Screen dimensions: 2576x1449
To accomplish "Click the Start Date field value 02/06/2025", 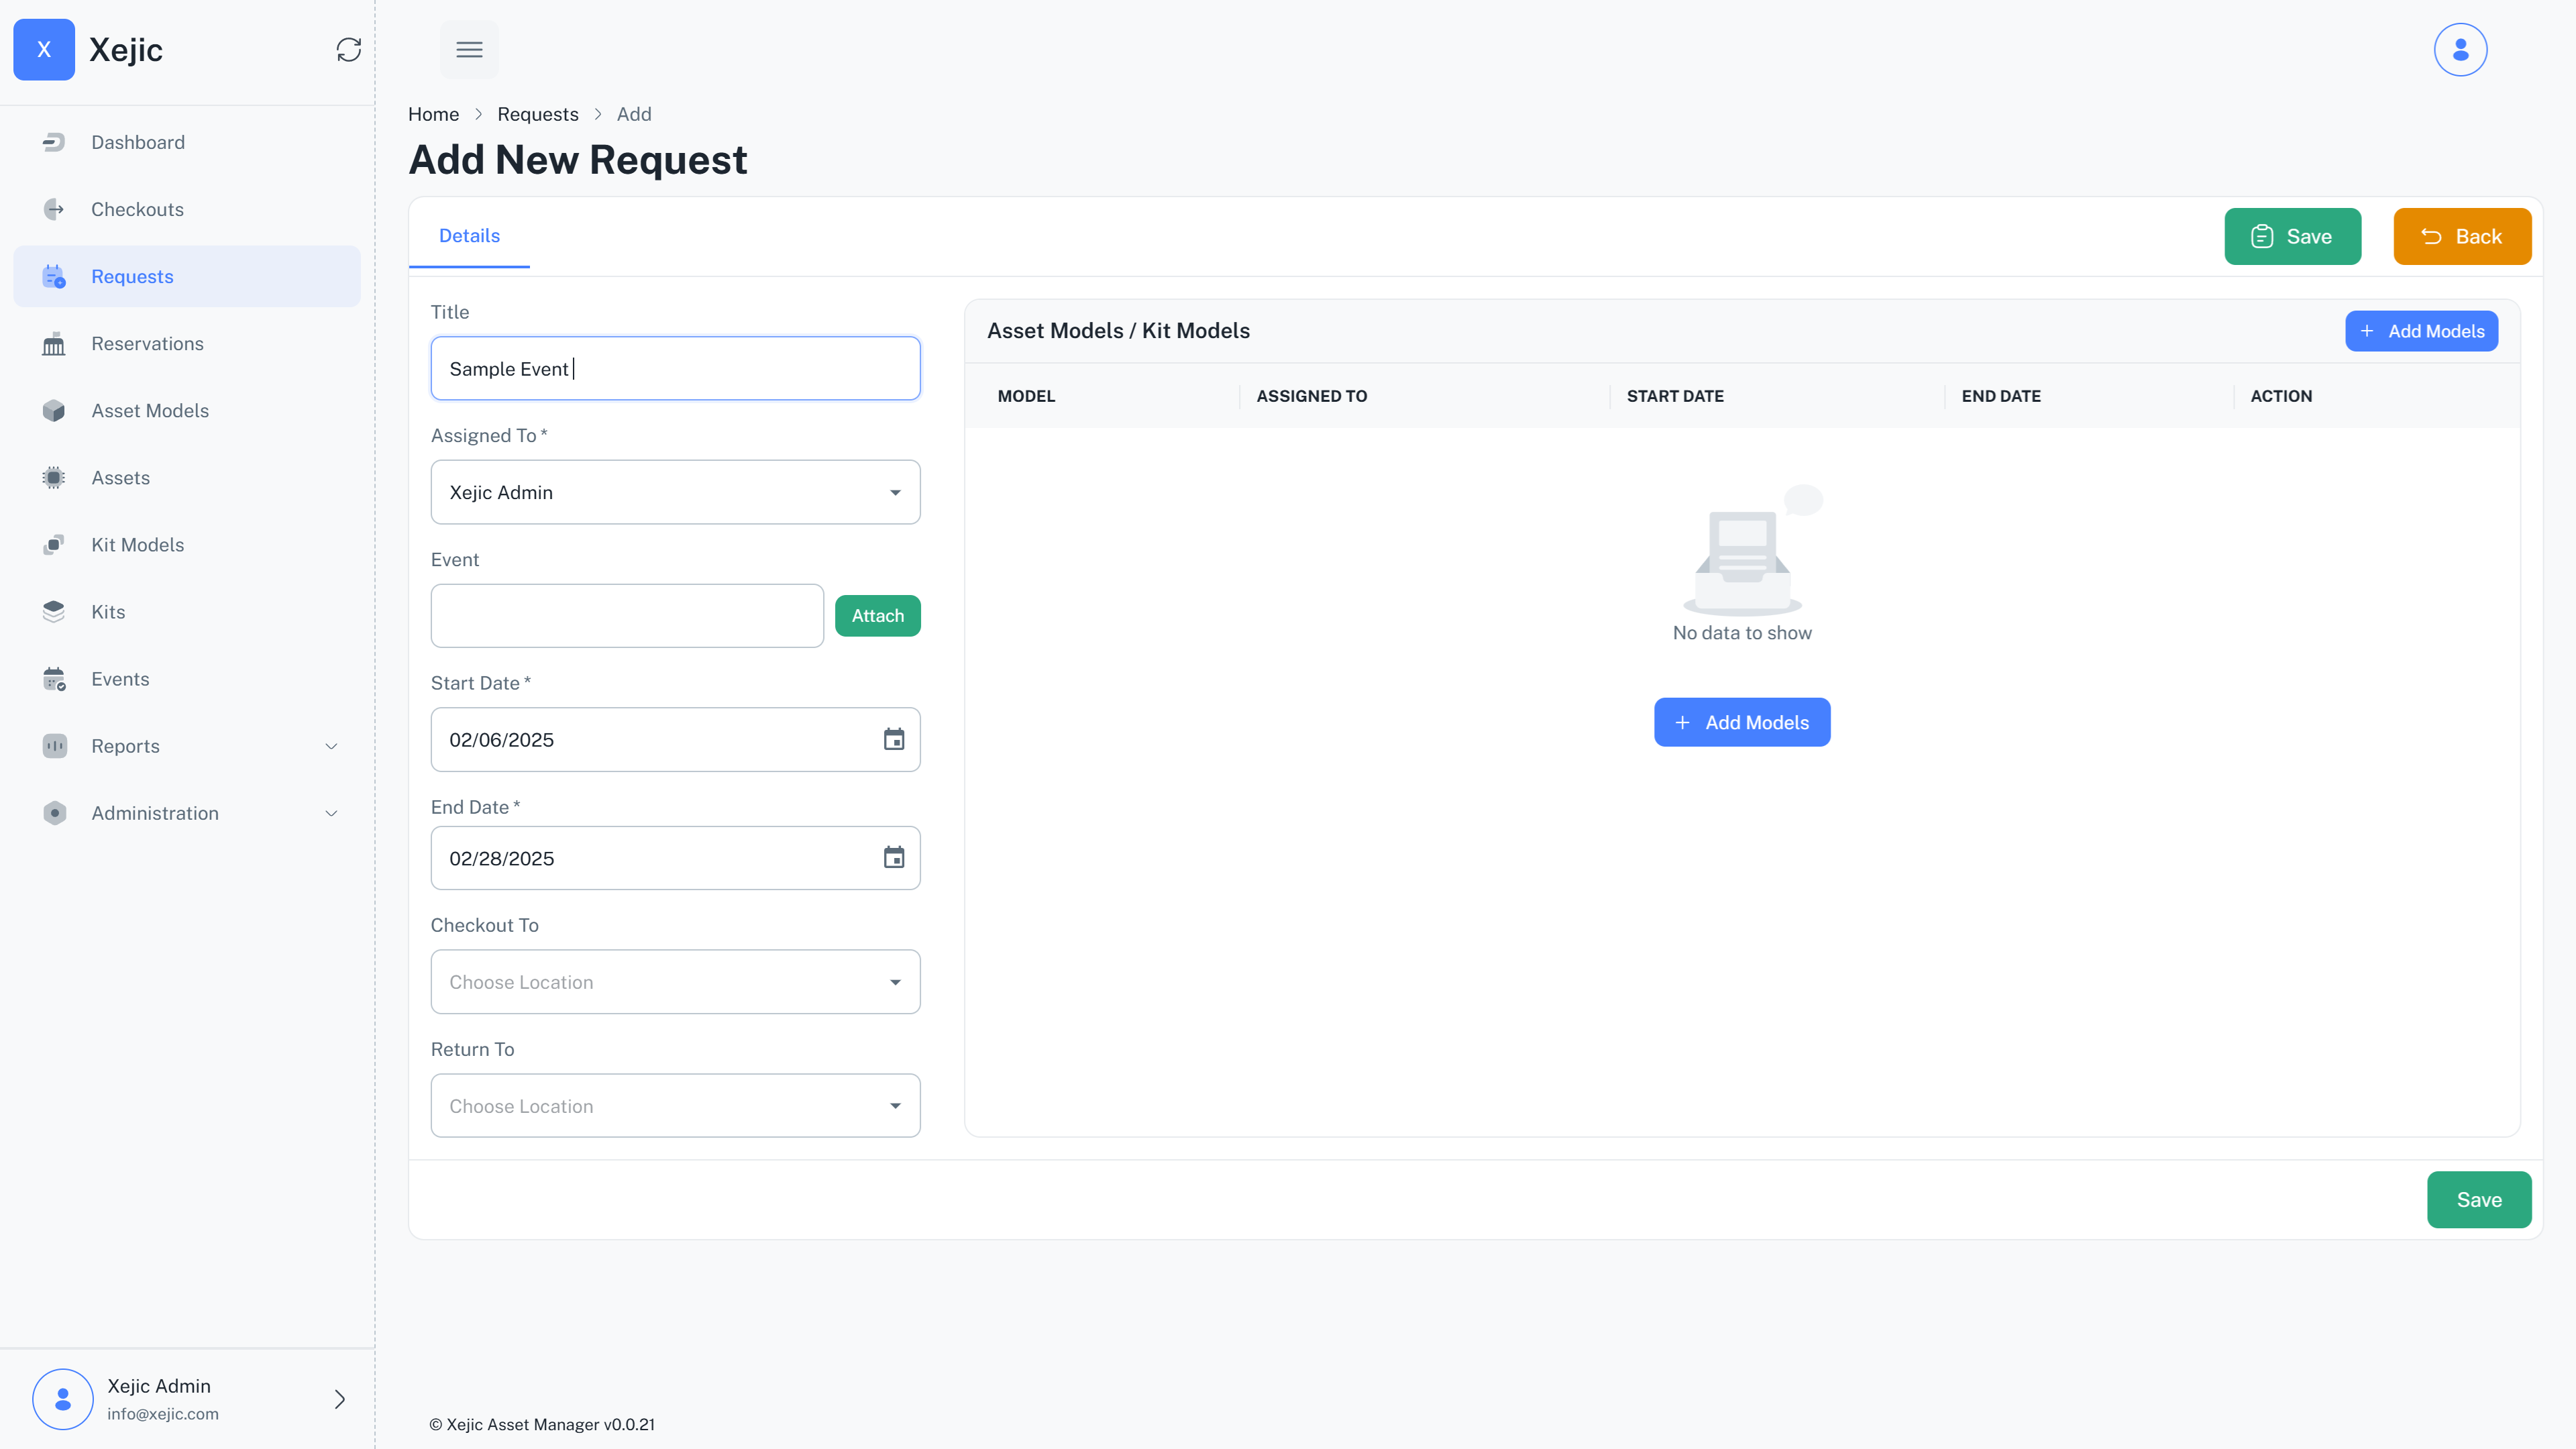I will click(501, 739).
